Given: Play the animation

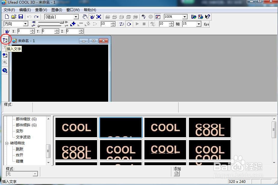Looking at the screenshot, I should 137,24.
